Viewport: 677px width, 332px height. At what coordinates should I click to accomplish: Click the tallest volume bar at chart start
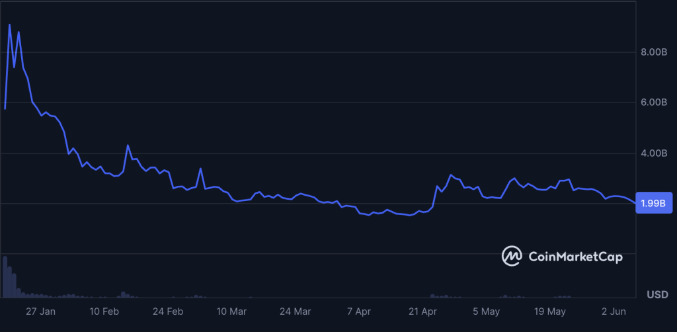(x=5, y=276)
